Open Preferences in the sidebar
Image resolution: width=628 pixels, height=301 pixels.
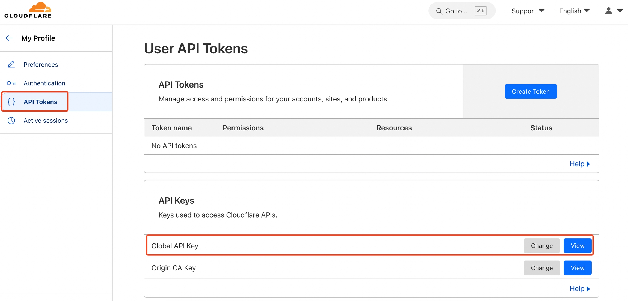click(x=41, y=65)
